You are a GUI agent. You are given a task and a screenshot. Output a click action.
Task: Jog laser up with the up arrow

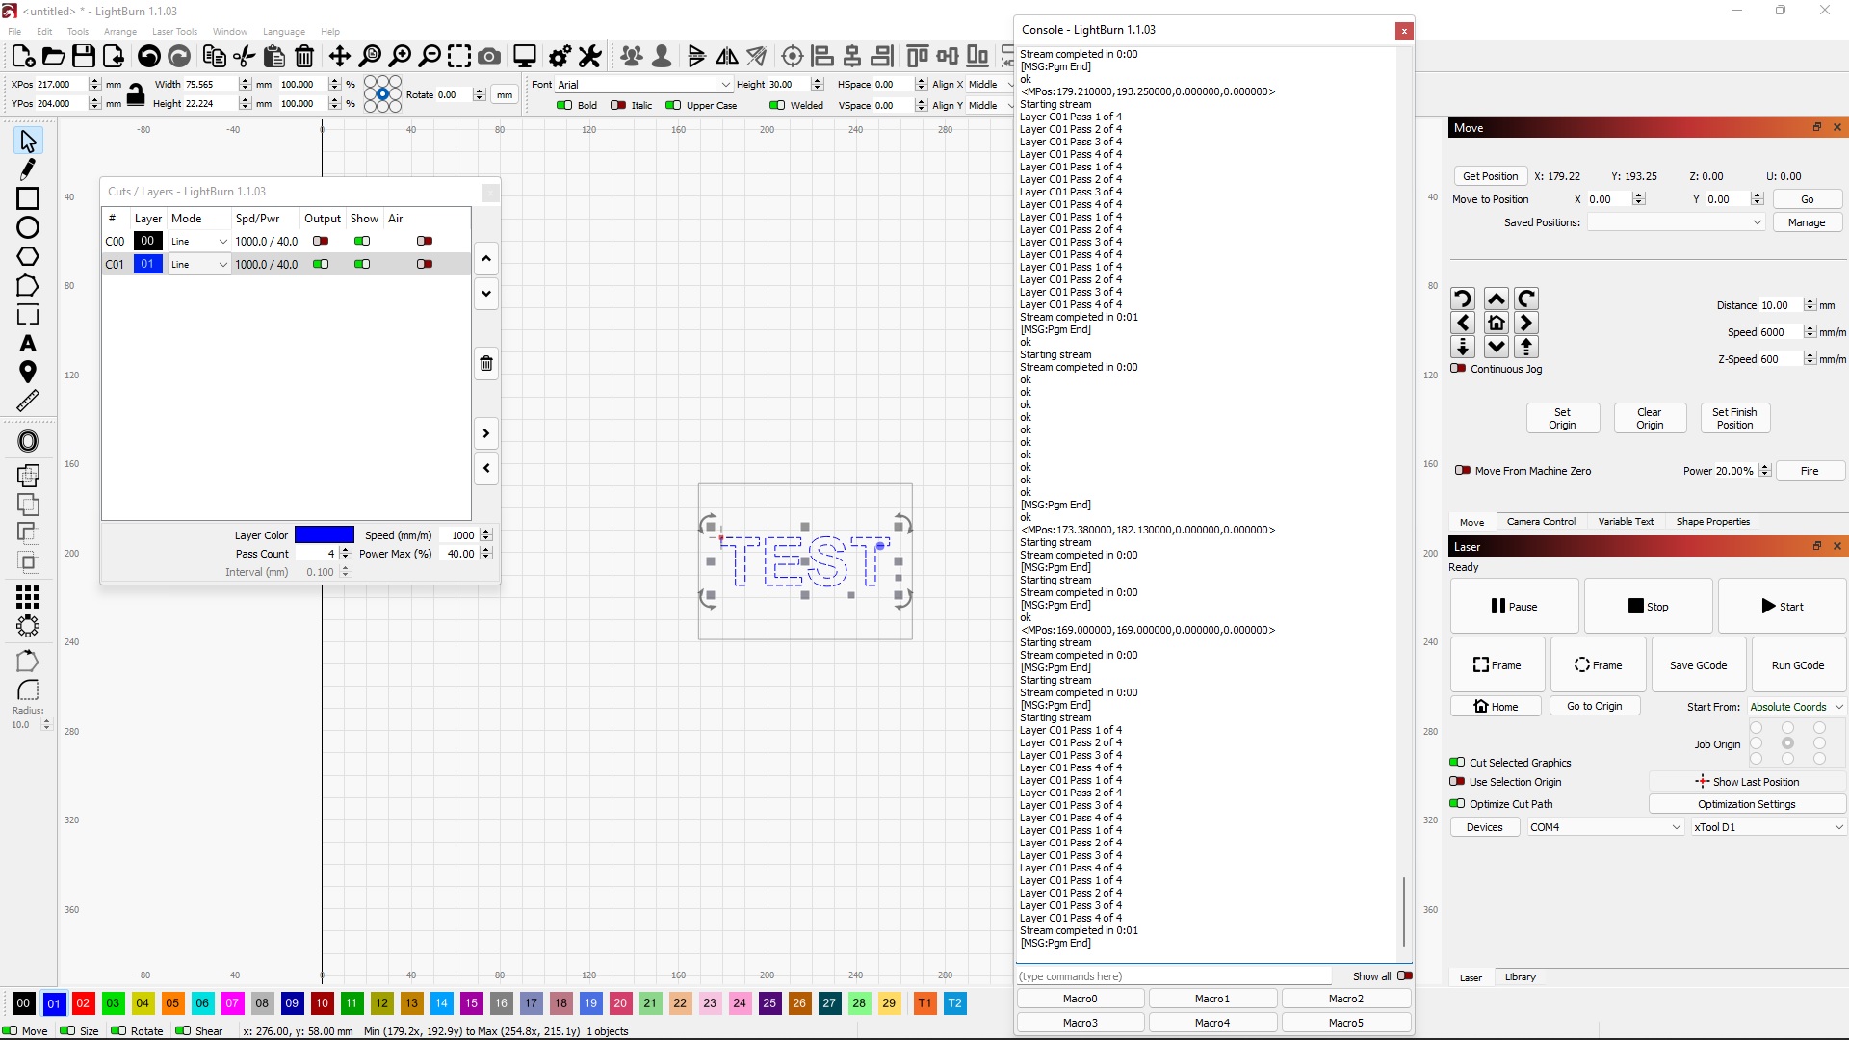pos(1496,299)
